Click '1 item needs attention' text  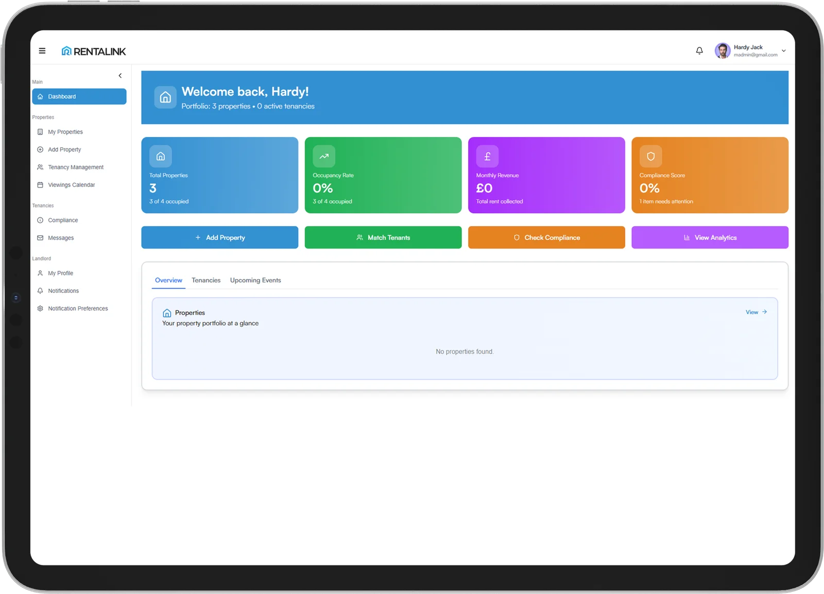[666, 202]
